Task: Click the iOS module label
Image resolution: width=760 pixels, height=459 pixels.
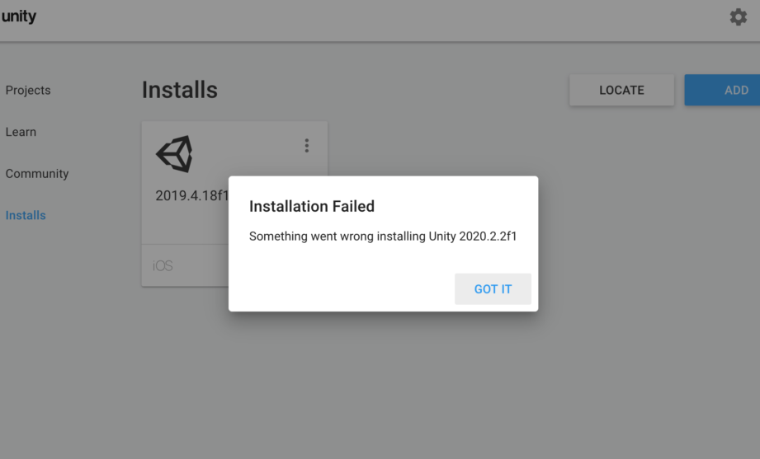Action: pos(163,266)
